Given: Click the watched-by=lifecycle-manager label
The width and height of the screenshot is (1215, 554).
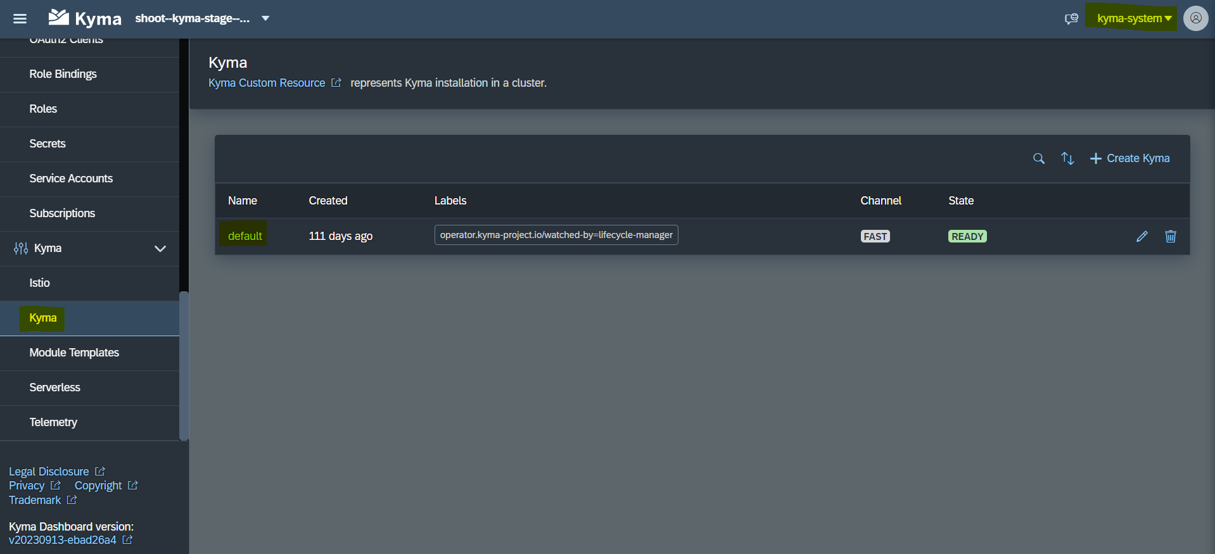Looking at the screenshot, I should 556,235.
